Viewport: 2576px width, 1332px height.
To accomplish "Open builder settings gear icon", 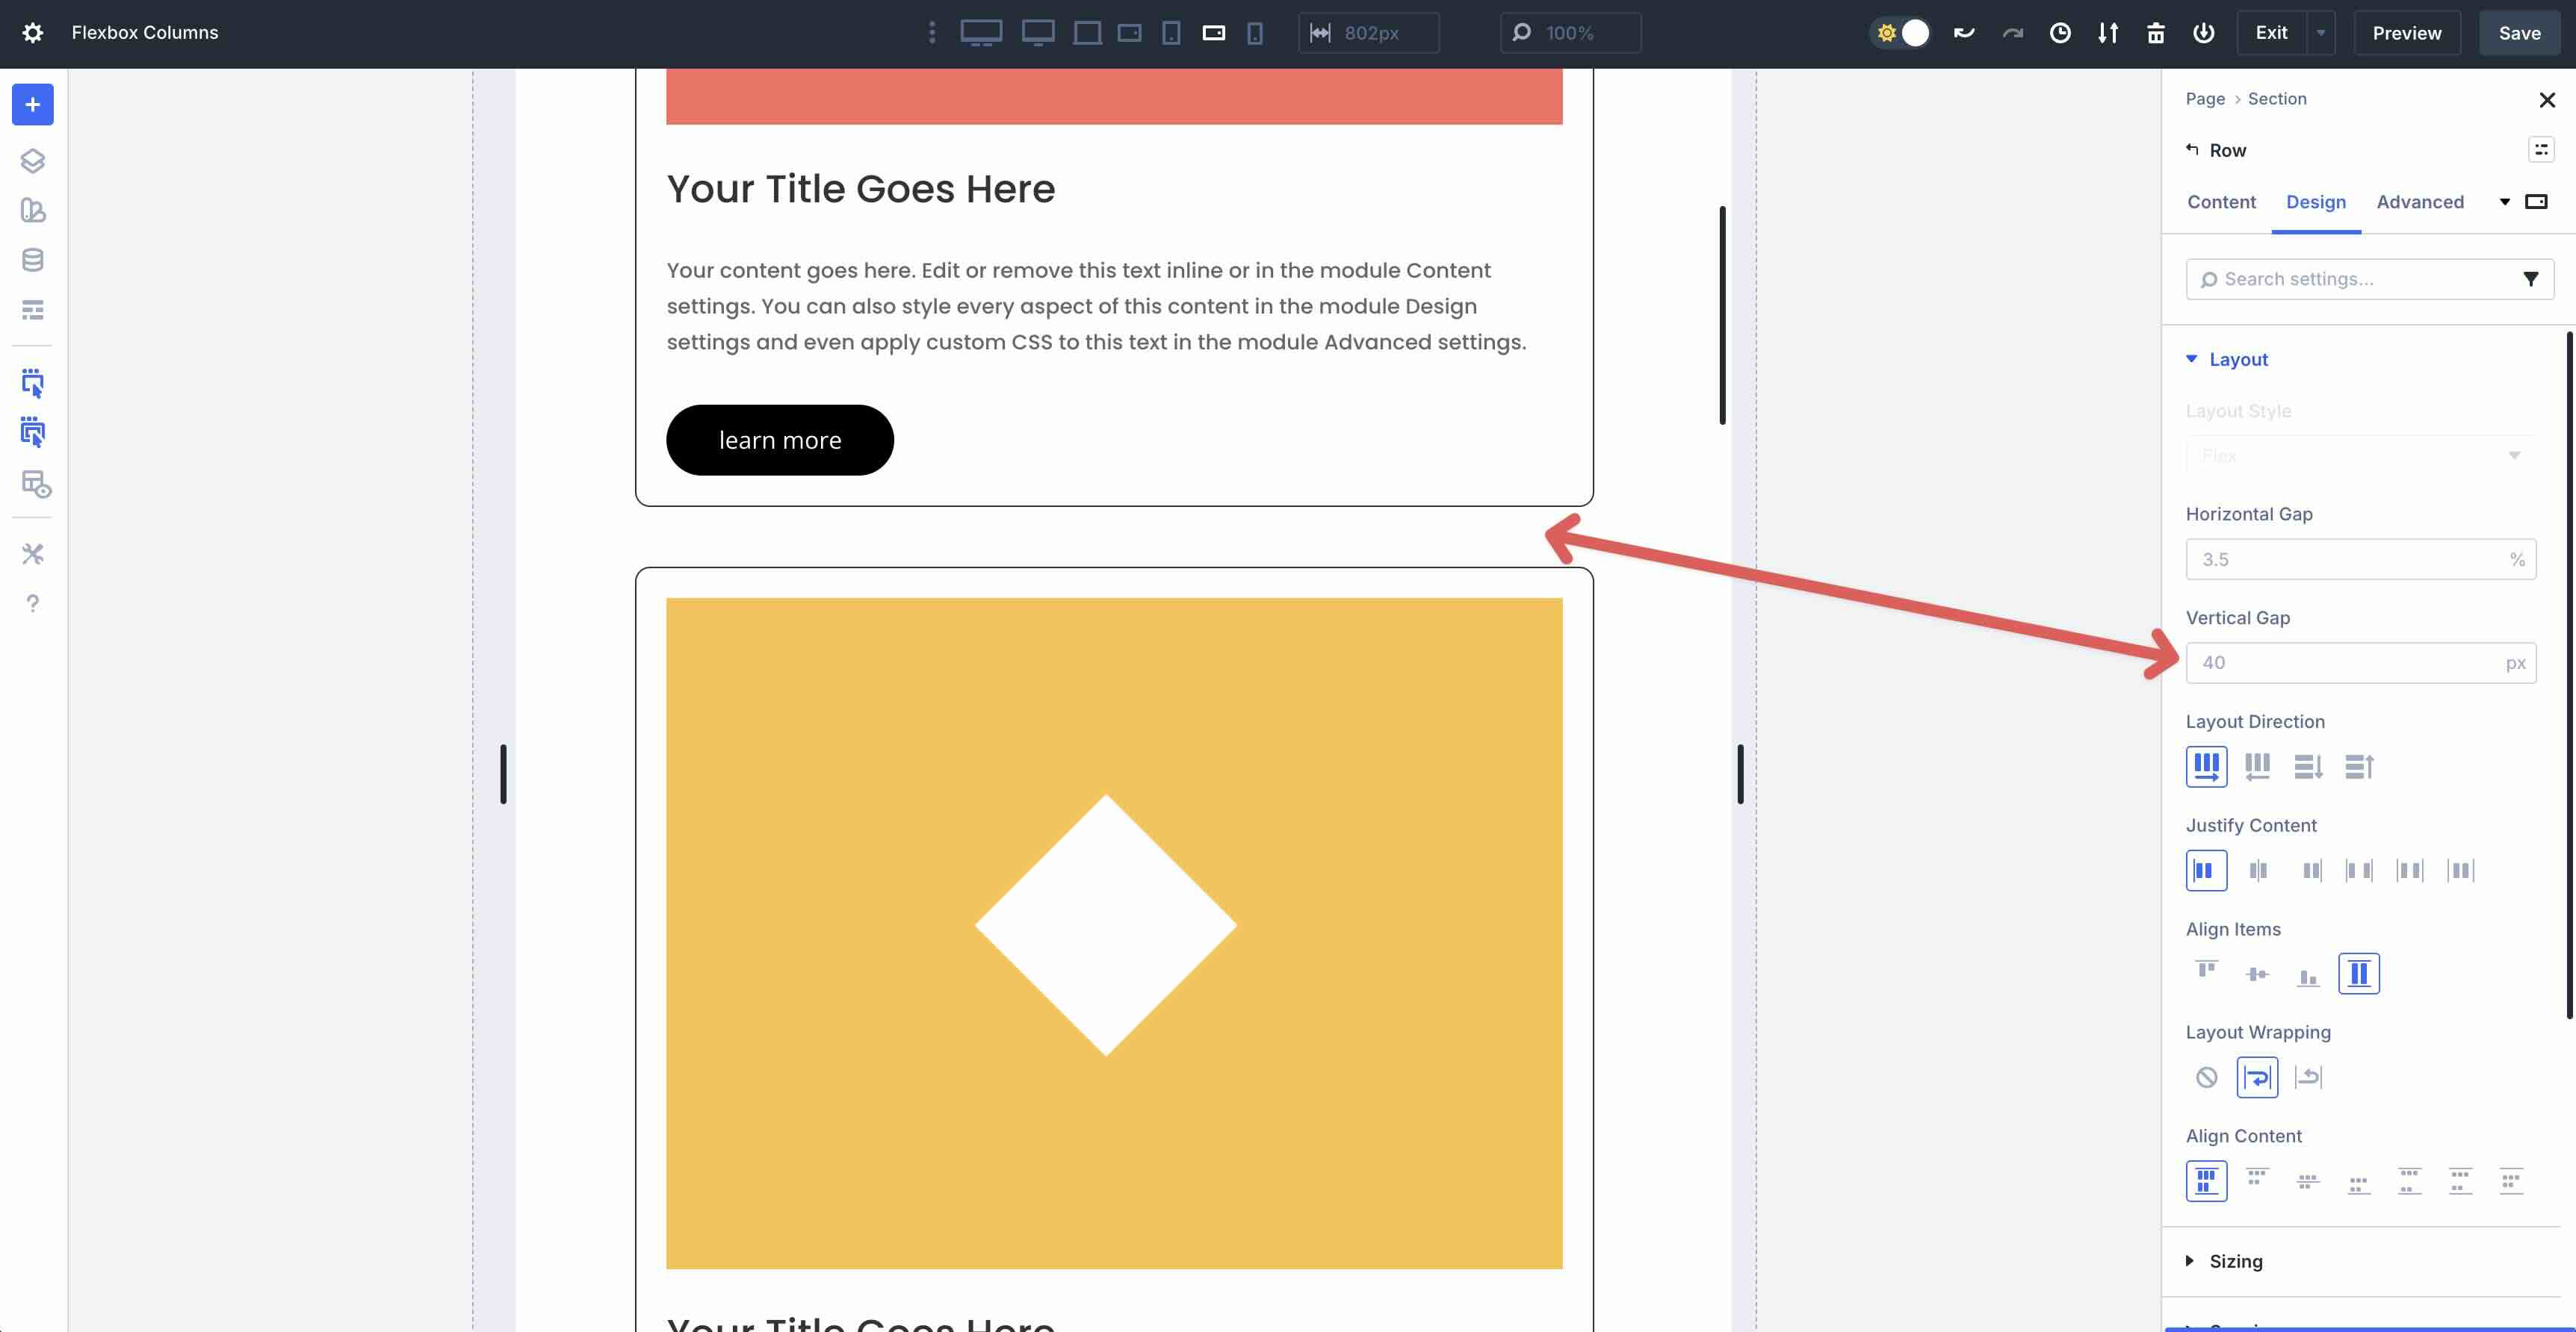I will [32, 33].
